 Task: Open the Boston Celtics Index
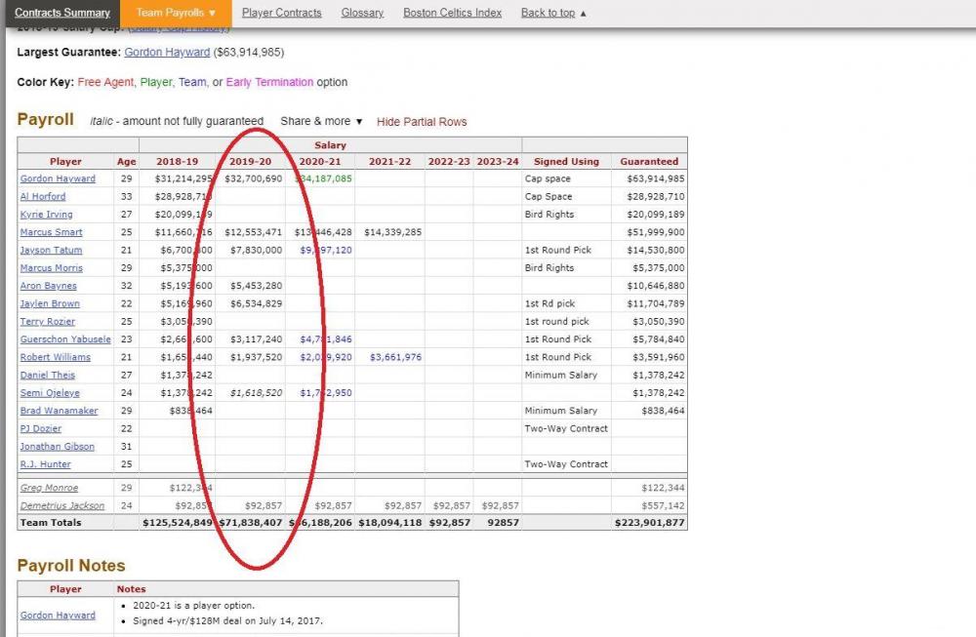[452, 13]
